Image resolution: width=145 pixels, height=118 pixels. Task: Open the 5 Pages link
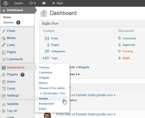tap(53, 45)
